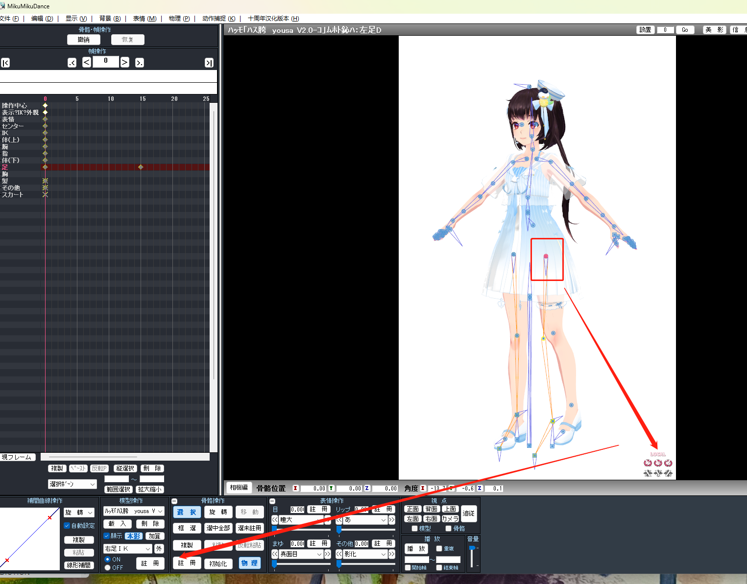Enable the 重複 repeat checkbox under 播放
Viewport: 747px width, 584px height.
(x=439, y=548)
